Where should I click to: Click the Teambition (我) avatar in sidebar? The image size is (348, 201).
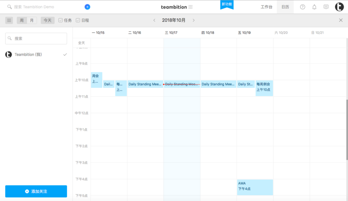8,54
